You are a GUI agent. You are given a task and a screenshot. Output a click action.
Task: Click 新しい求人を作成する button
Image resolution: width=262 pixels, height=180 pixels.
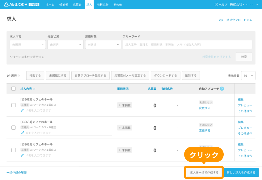(x=241, y=173)
